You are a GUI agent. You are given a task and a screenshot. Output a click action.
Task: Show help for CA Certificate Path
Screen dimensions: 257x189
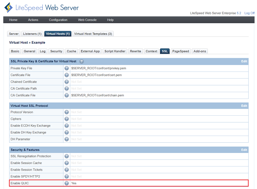67,89
